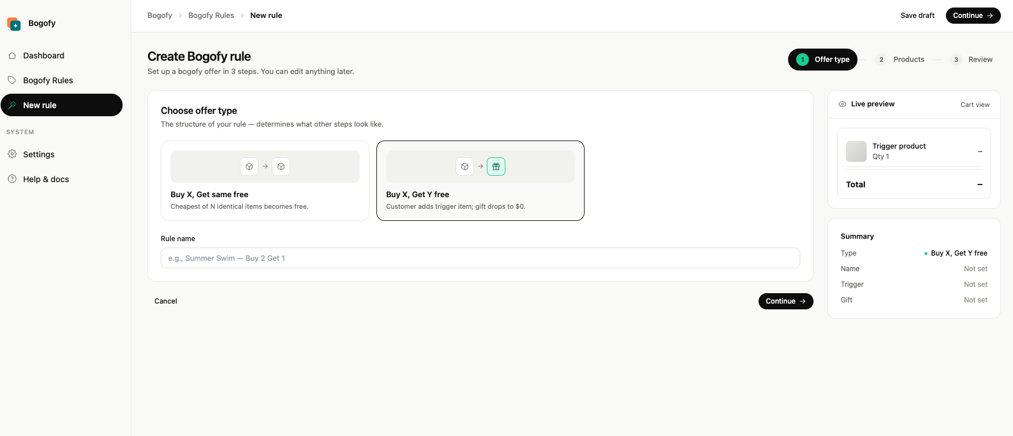Click the Name 'Not set' summary value
Viewport: 1013px width, 436px height.
click(975, 269)
